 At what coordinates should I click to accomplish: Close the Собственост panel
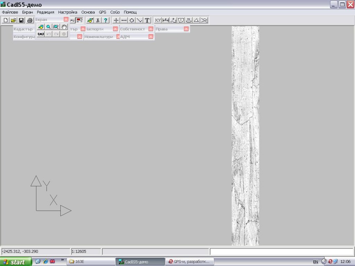tap(151, 29)
